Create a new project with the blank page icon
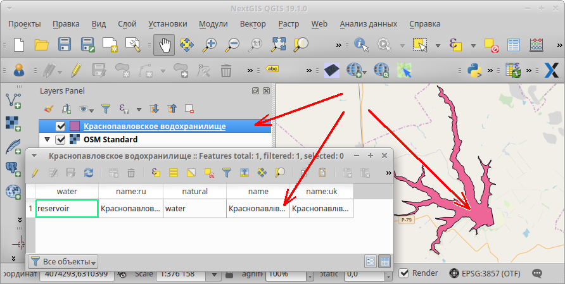 tap(19, 45)
